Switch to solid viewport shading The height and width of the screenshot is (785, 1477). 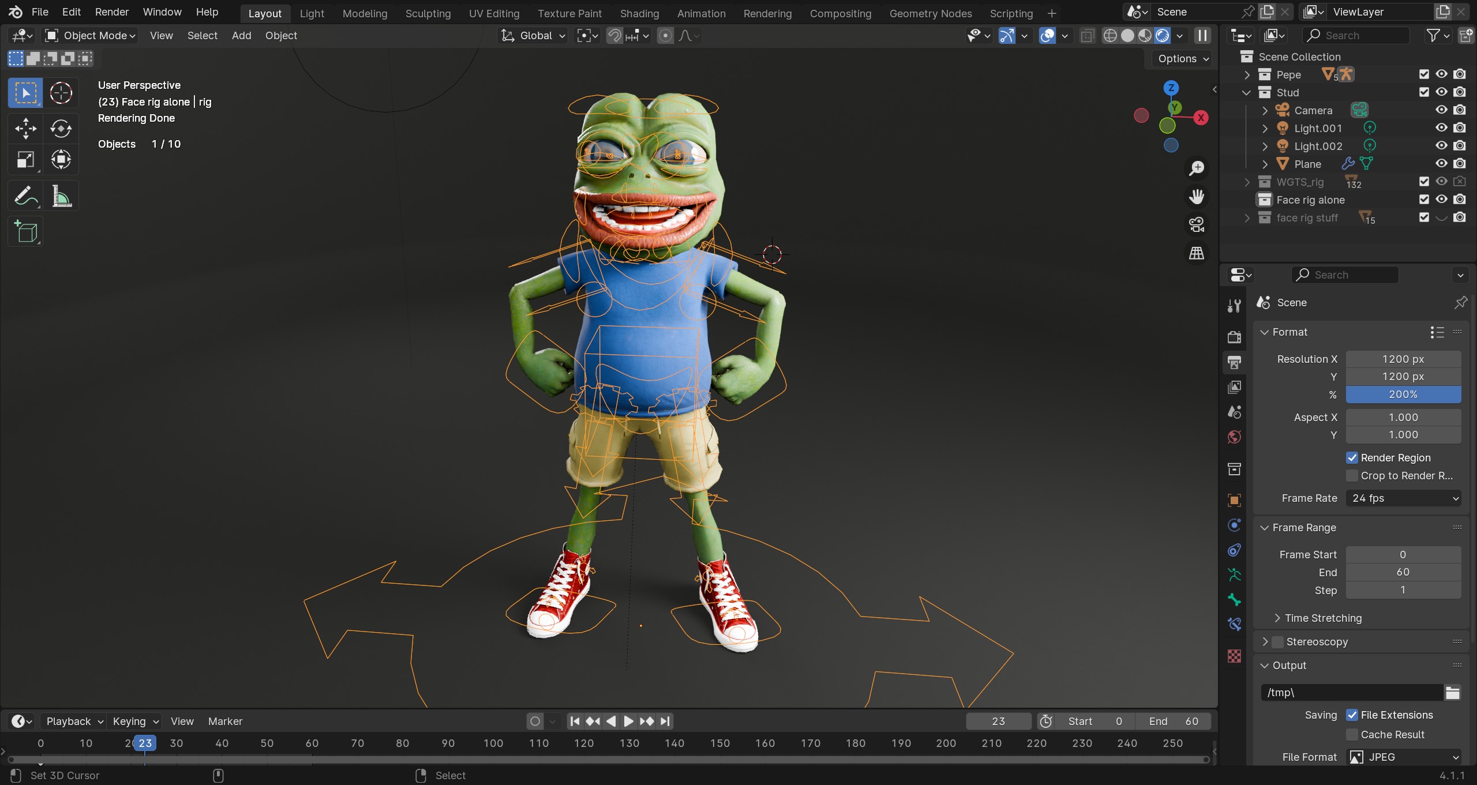pos(1127,36)
